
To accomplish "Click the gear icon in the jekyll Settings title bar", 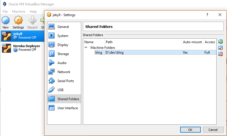I will coord(49,15).
